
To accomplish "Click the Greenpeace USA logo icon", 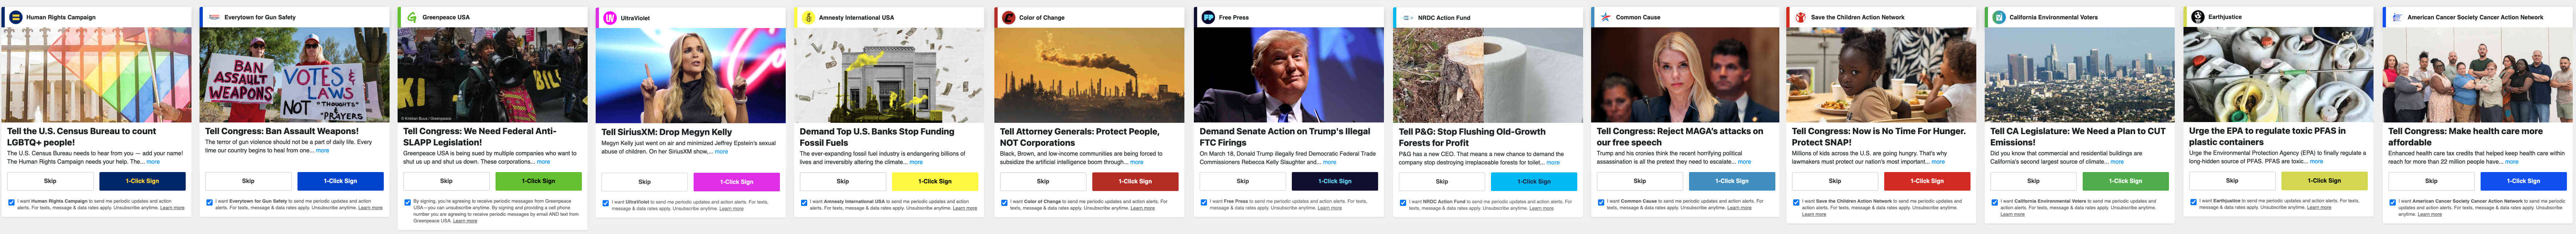I will (412, 17).
